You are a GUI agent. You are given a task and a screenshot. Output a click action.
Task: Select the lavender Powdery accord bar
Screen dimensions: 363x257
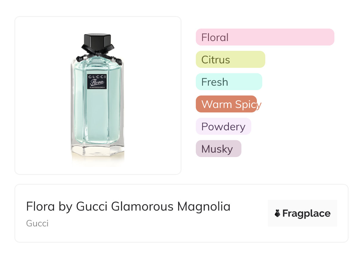click(x=224, y=126)
